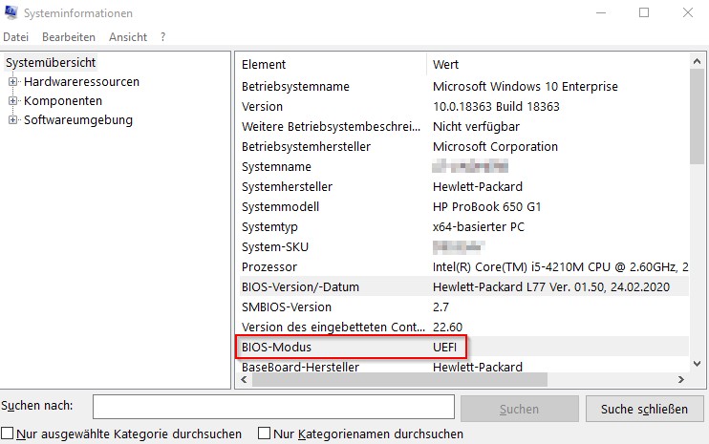
Task: Open the Bearbeiten menu
Action: click(x=68, y=37)
